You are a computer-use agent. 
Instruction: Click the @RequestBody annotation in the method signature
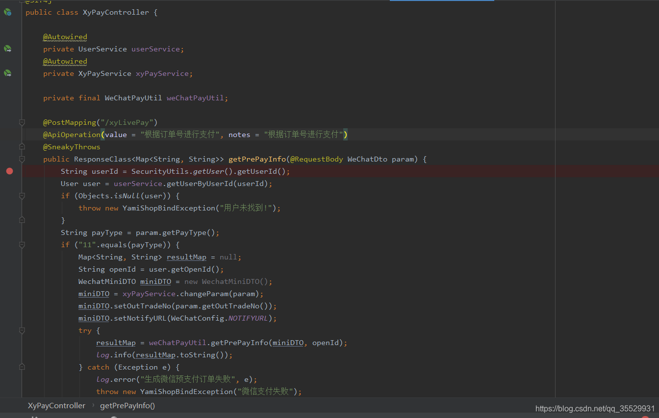click(316, 159)
